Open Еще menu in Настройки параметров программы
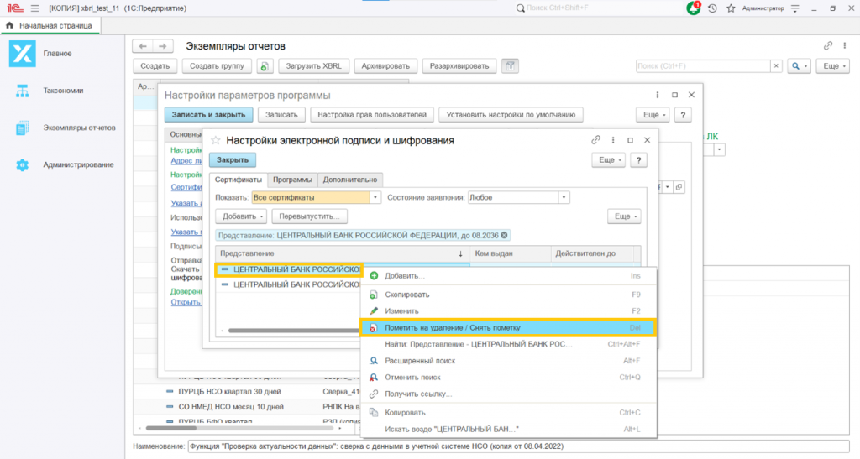The image size is (860, 459). [x=653, y=115]
